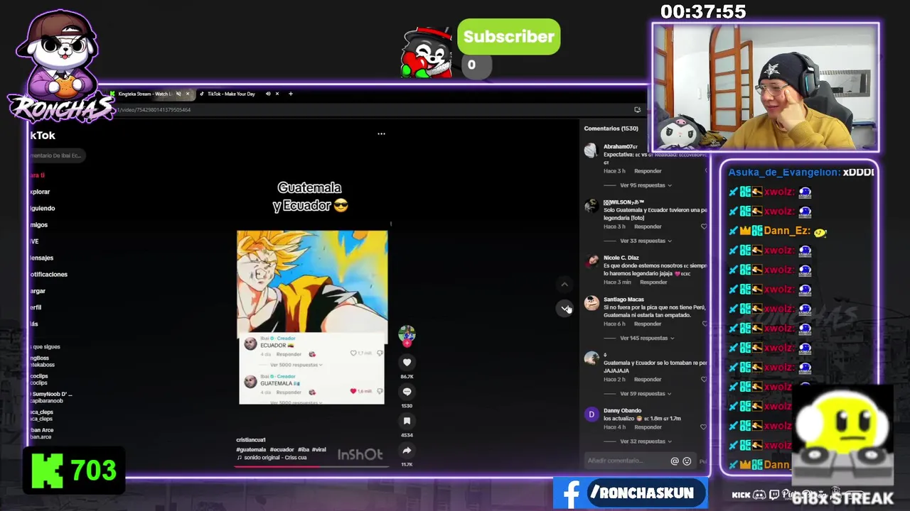Screen dimensions: 910x511
Task: Open the Perfil sidebar item
Action: tap(36, 307)
